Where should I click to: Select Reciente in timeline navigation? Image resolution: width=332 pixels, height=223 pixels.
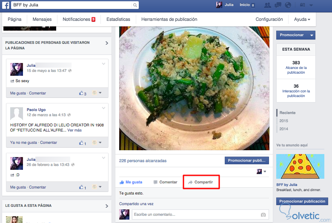coord(287,113)
